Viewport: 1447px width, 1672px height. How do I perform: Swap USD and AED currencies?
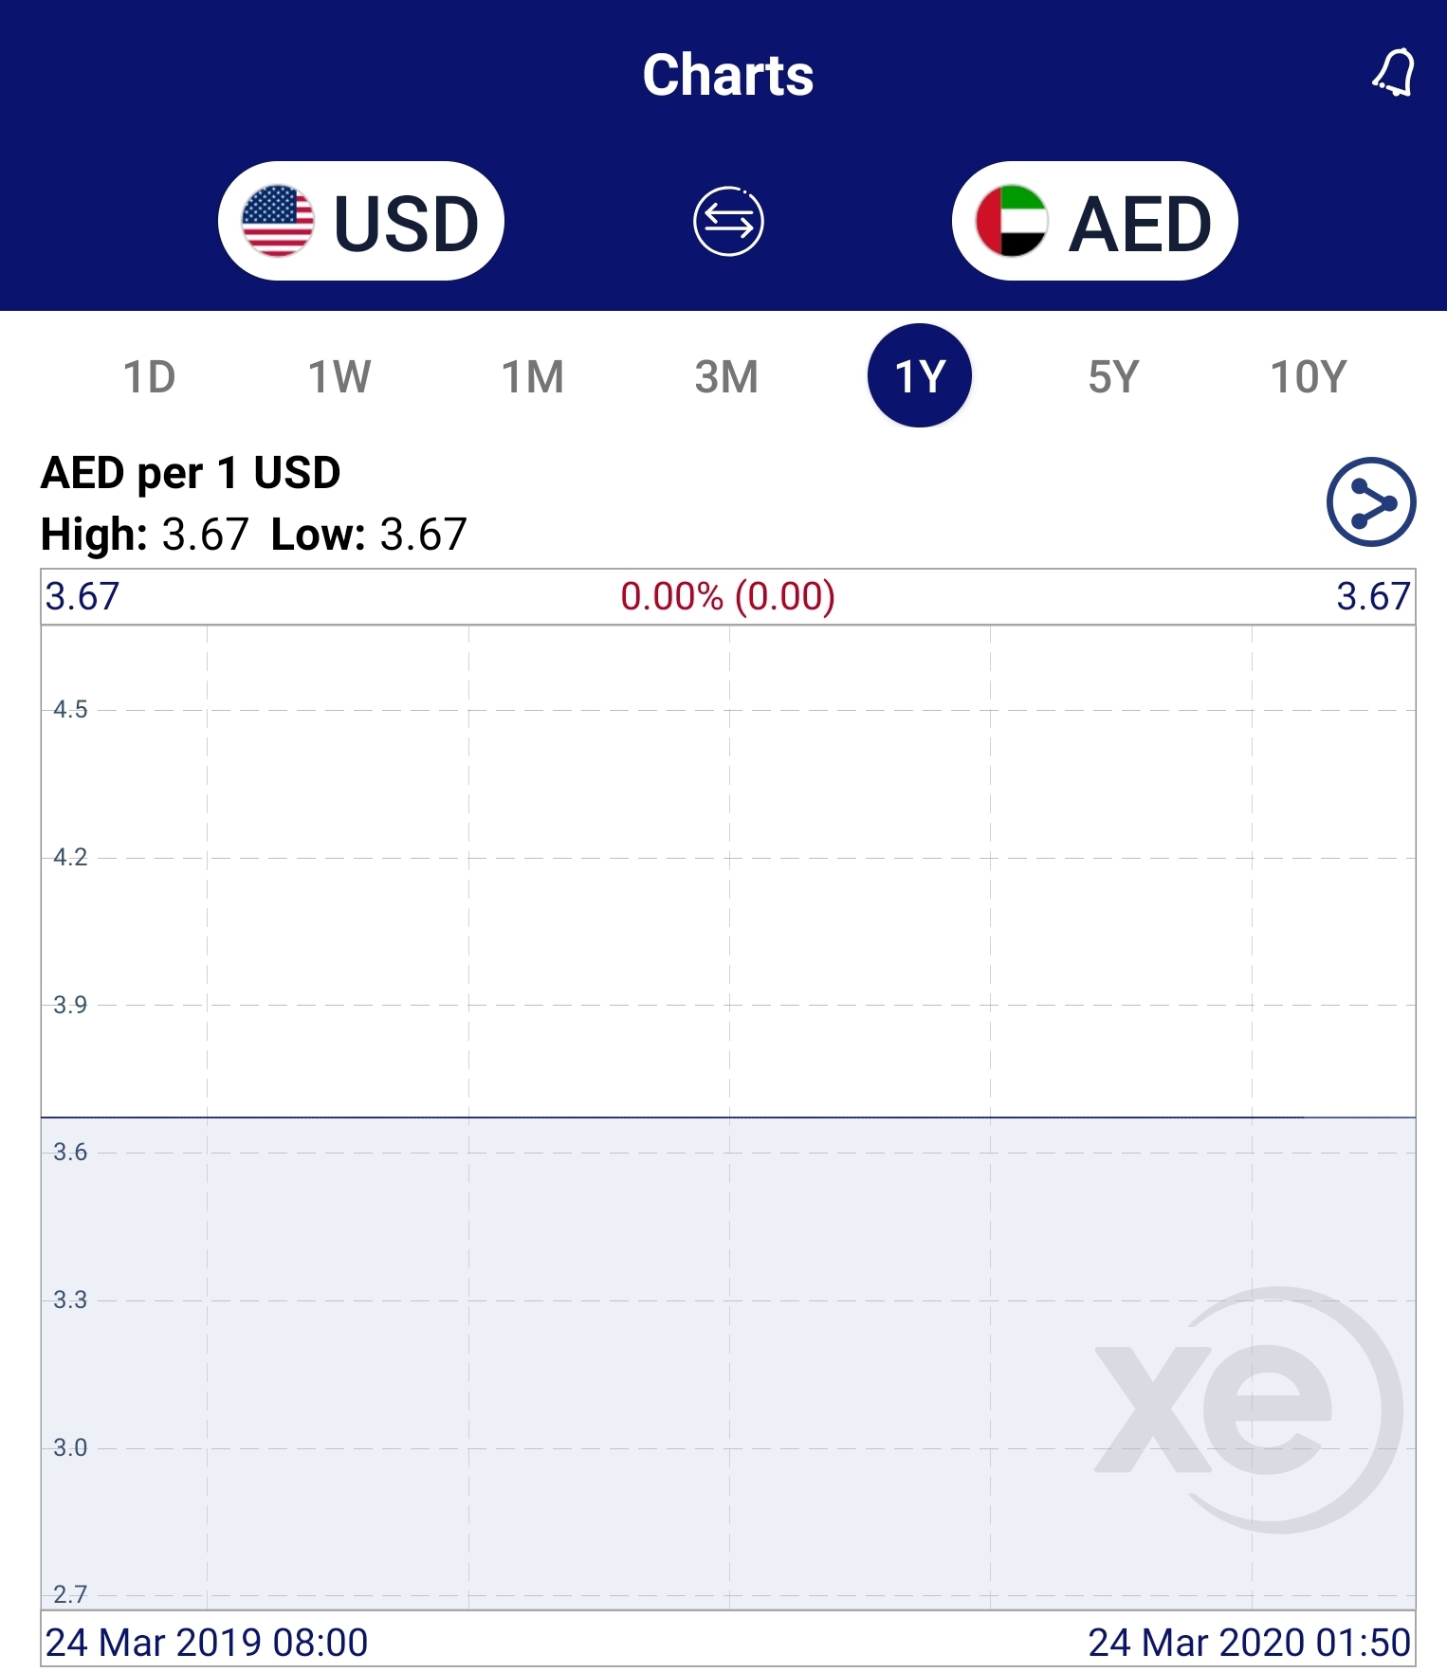pyautogui.click(x=728, y=222)
